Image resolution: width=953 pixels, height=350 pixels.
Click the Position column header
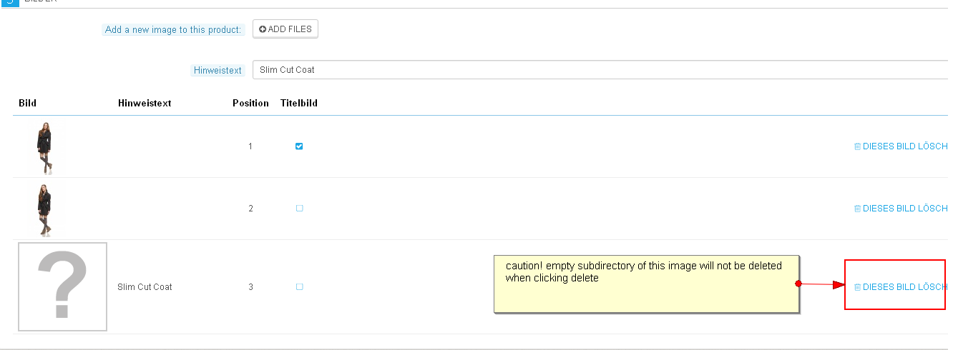click(x=250, y=104)
